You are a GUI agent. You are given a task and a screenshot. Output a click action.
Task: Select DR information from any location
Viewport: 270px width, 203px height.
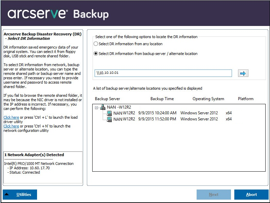[96, 44]
